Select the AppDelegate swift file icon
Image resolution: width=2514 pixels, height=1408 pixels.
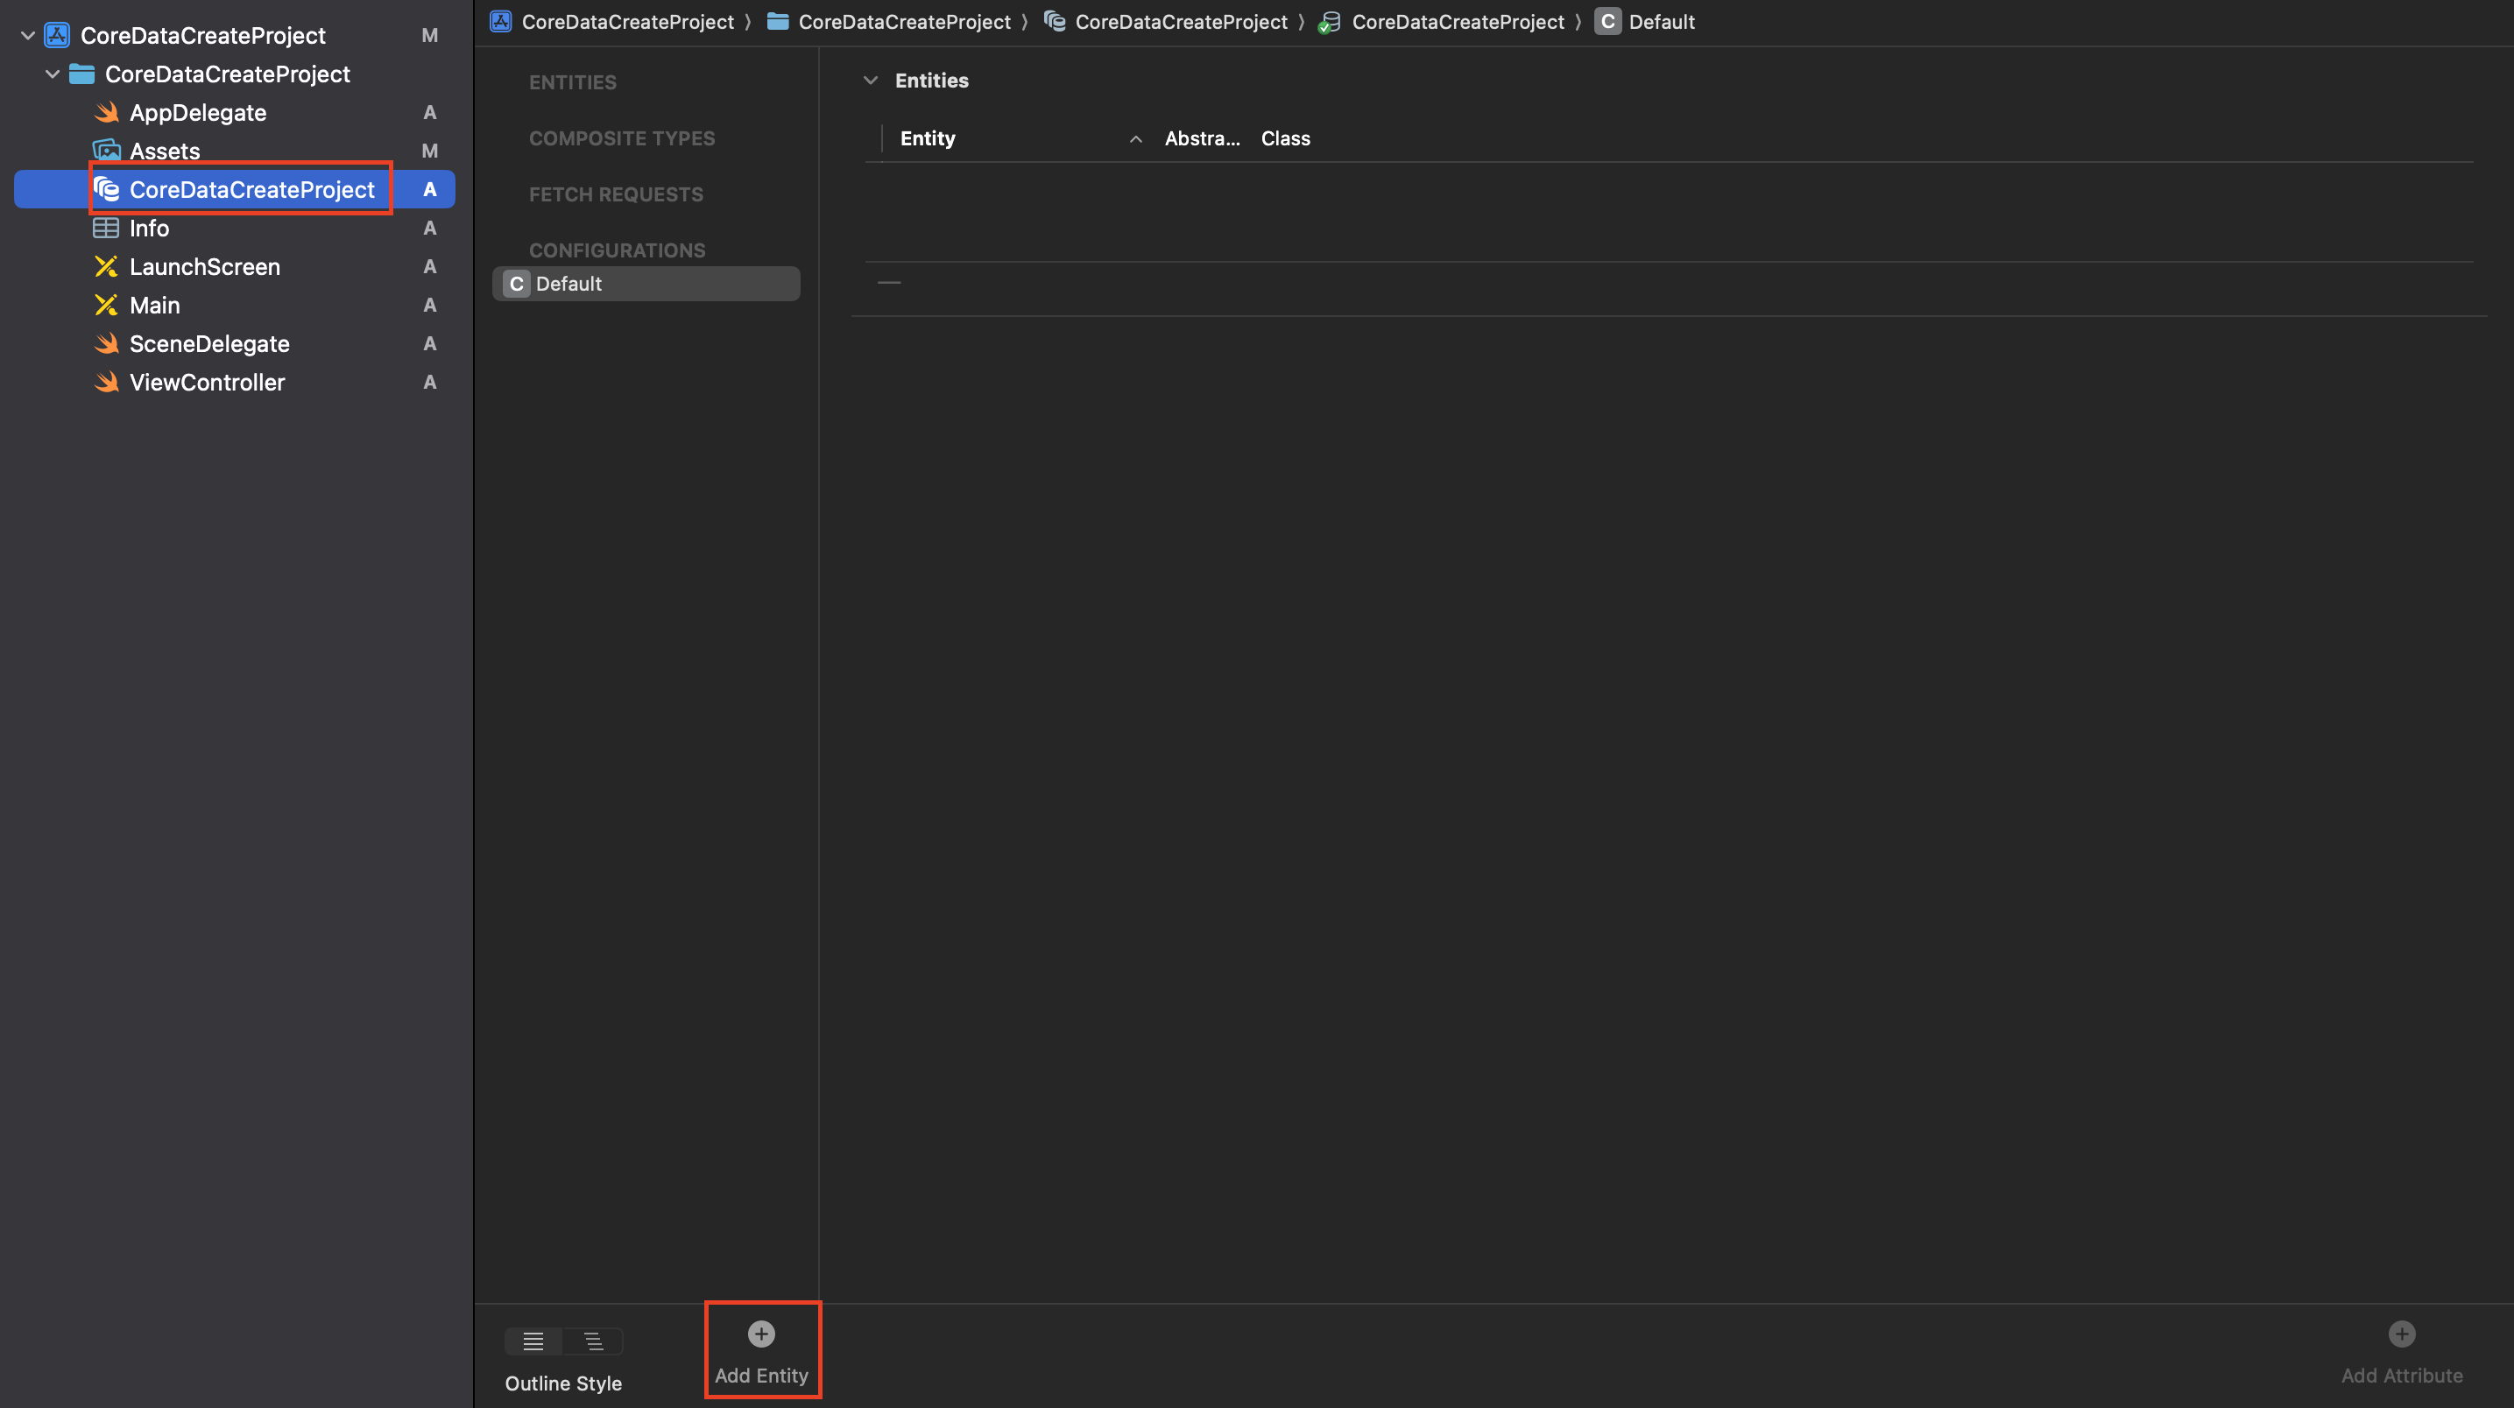tap(106, 113)
